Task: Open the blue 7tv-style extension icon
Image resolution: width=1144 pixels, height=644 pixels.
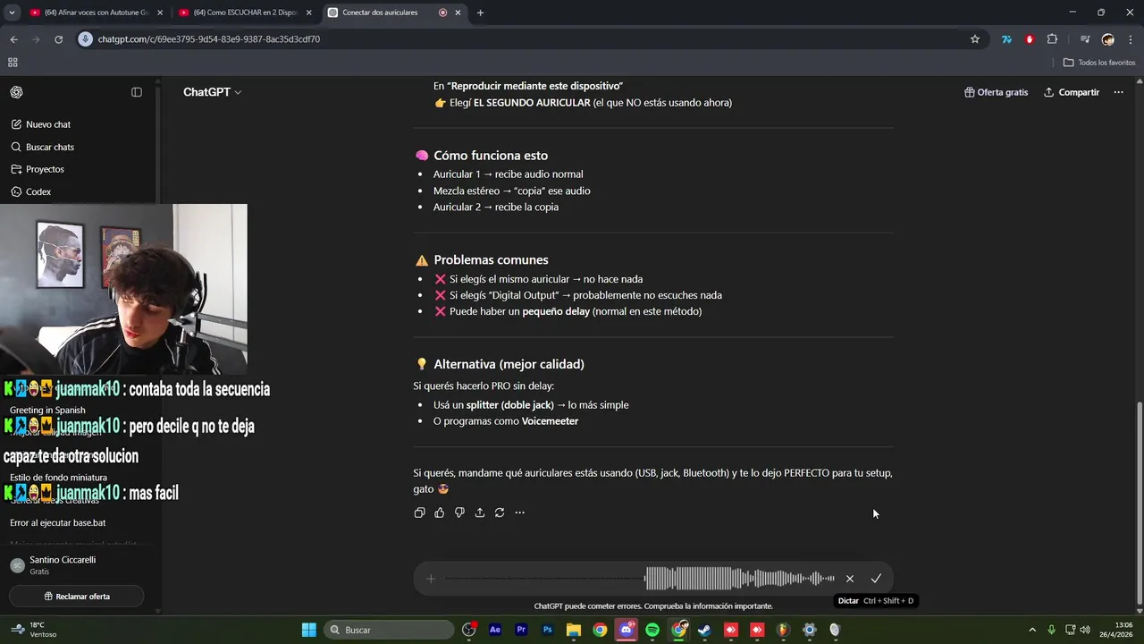Action: pos(1007,39)
